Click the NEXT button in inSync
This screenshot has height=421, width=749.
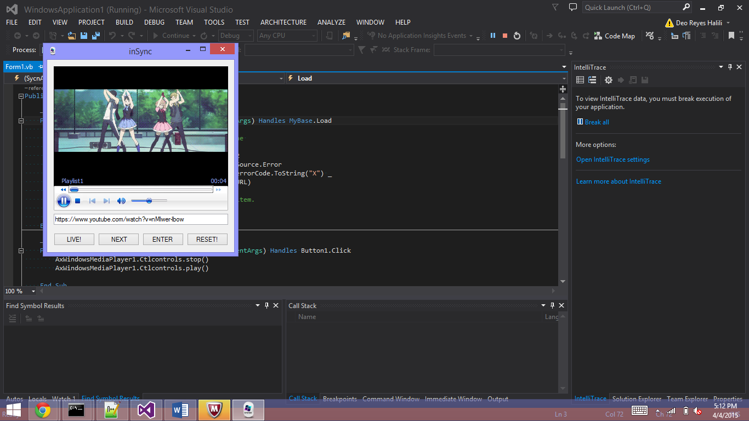[119, 240]
